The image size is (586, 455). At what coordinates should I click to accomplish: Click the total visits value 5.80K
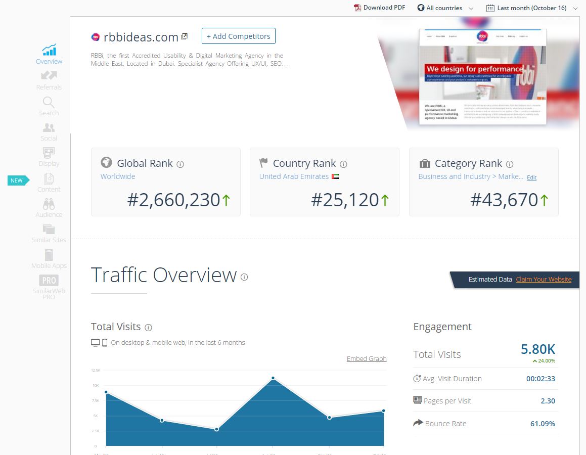538,349
